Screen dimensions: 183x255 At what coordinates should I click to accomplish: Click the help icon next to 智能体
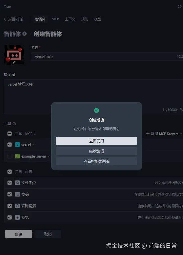pyautogui.click(x=24, y=34)
